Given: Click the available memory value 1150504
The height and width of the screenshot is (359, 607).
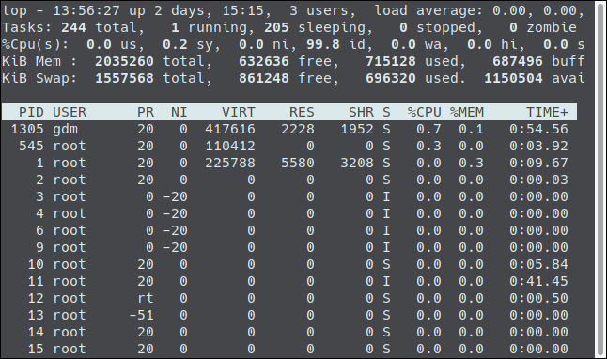Looking at the screenshot, I should 513,78.
